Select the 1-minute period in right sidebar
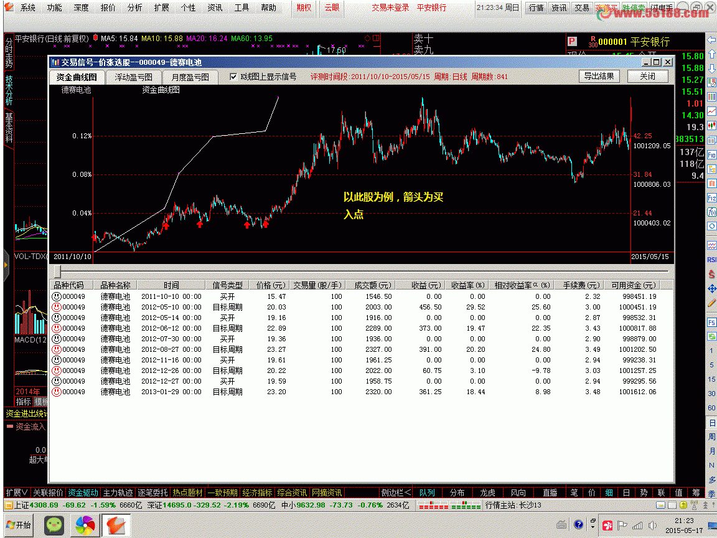The width and height of the screenshot is (717, 538). (711, 351)
